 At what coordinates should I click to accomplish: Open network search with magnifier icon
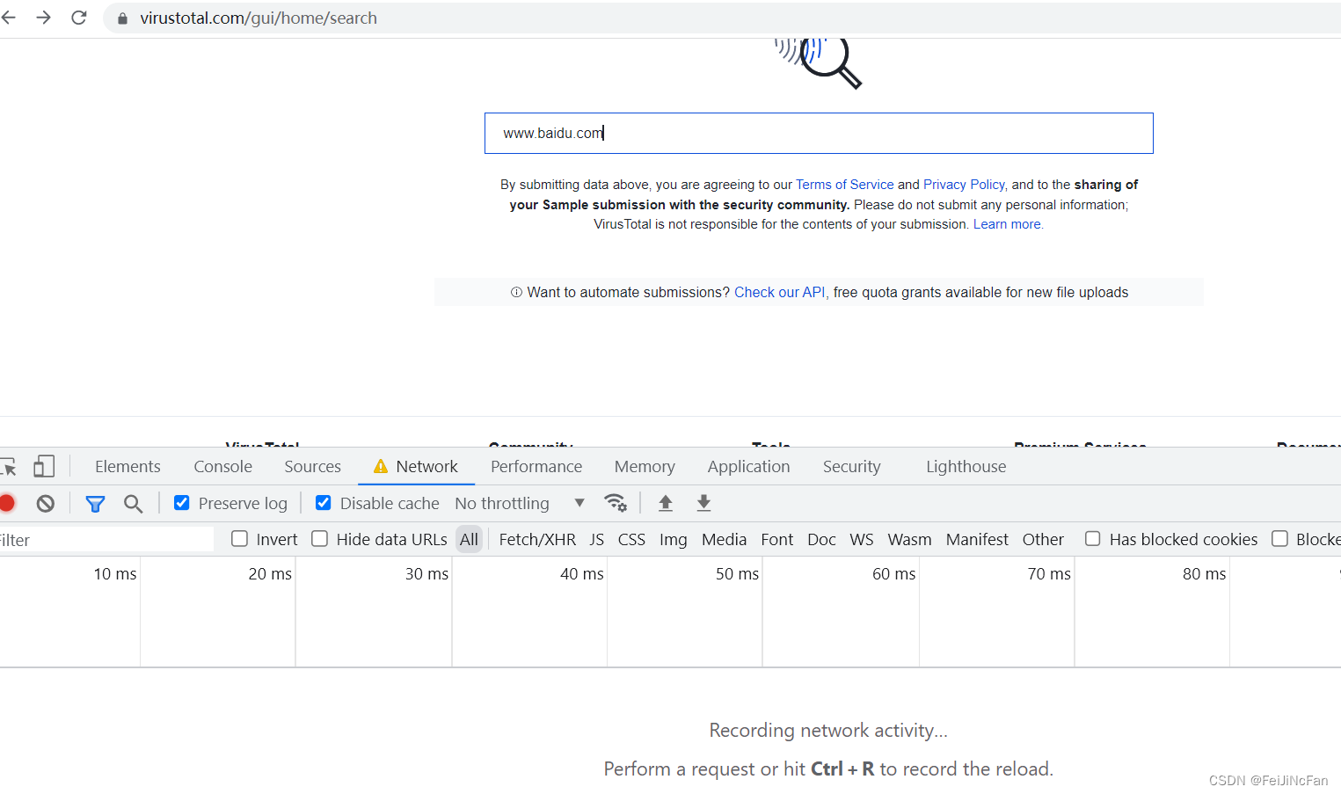(x=133, y=503)
